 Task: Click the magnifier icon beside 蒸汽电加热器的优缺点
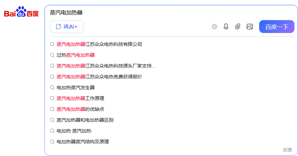click(52, 109)
